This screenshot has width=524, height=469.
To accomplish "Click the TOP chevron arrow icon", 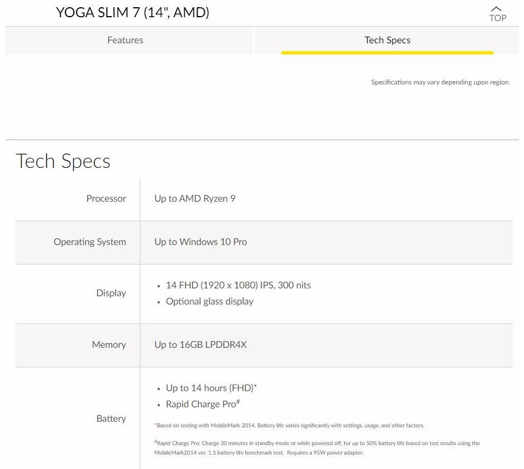I will pyautogui.click(x=497, y=8).
